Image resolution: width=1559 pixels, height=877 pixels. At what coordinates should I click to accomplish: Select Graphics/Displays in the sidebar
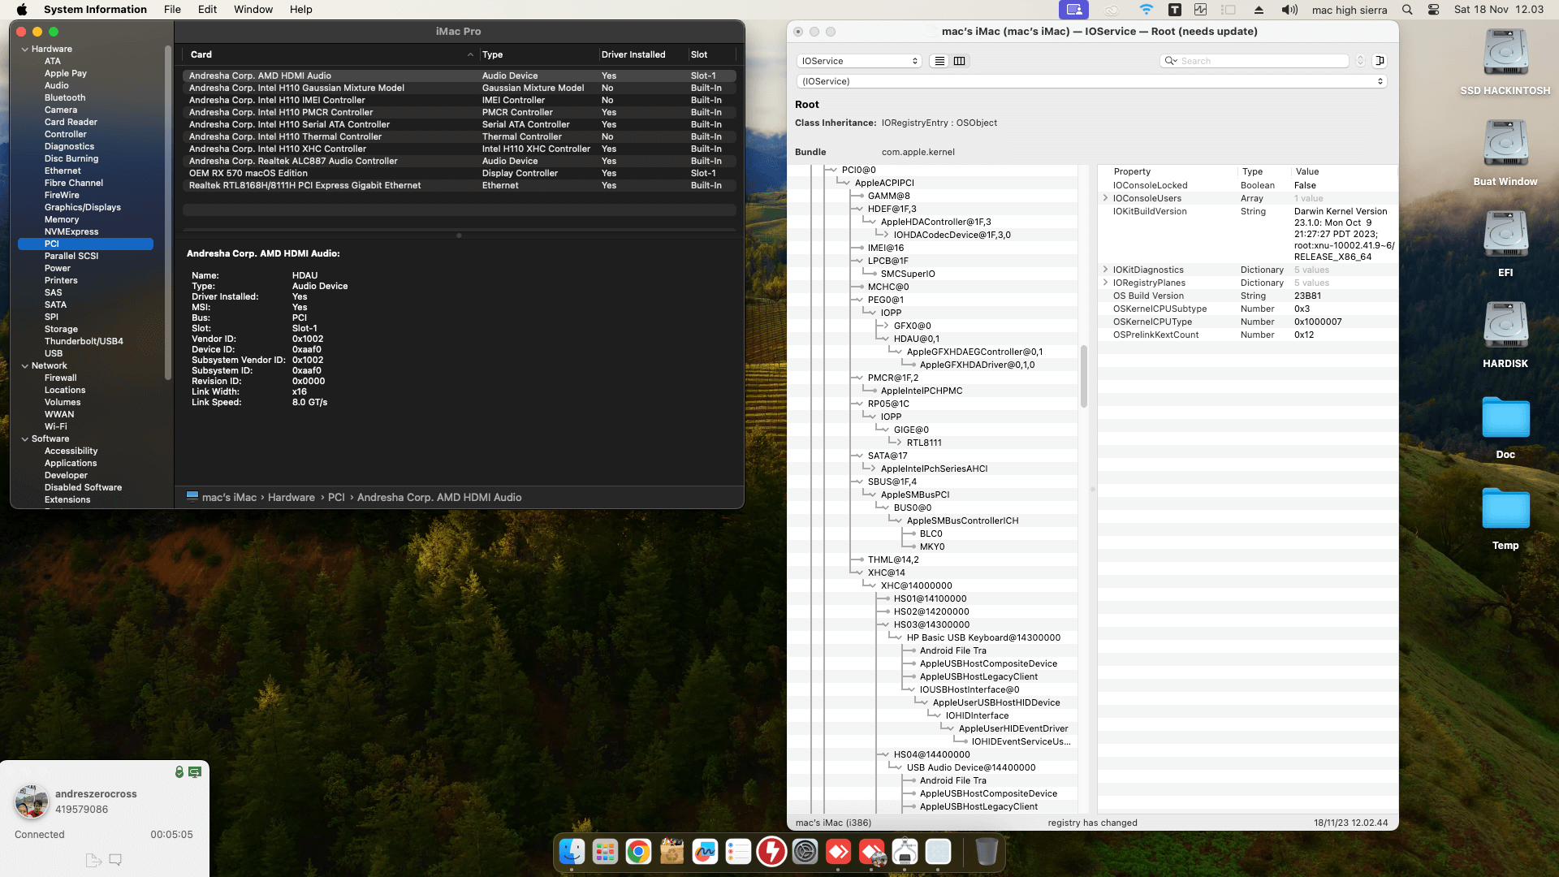[x=83, y=207]
